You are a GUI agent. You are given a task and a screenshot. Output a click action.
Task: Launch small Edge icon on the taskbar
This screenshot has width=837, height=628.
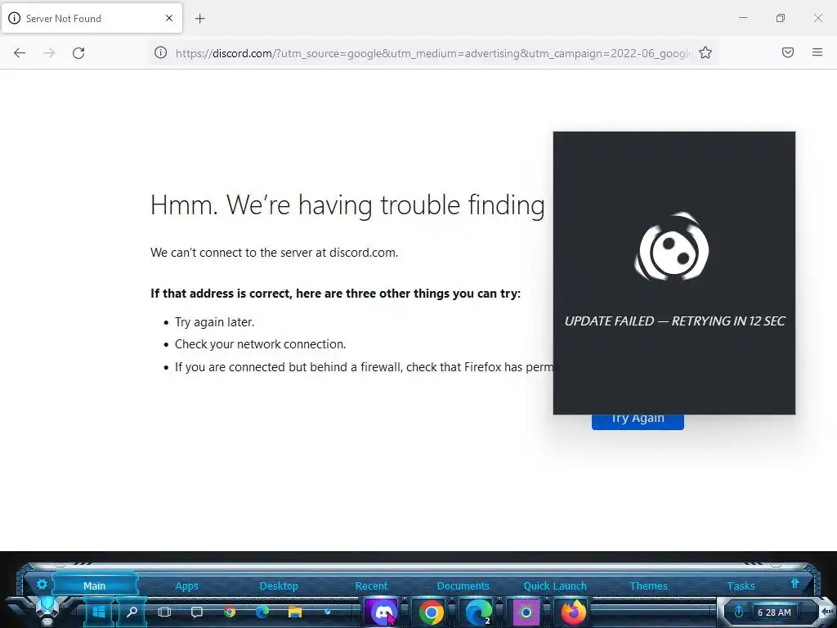(262, 612)
